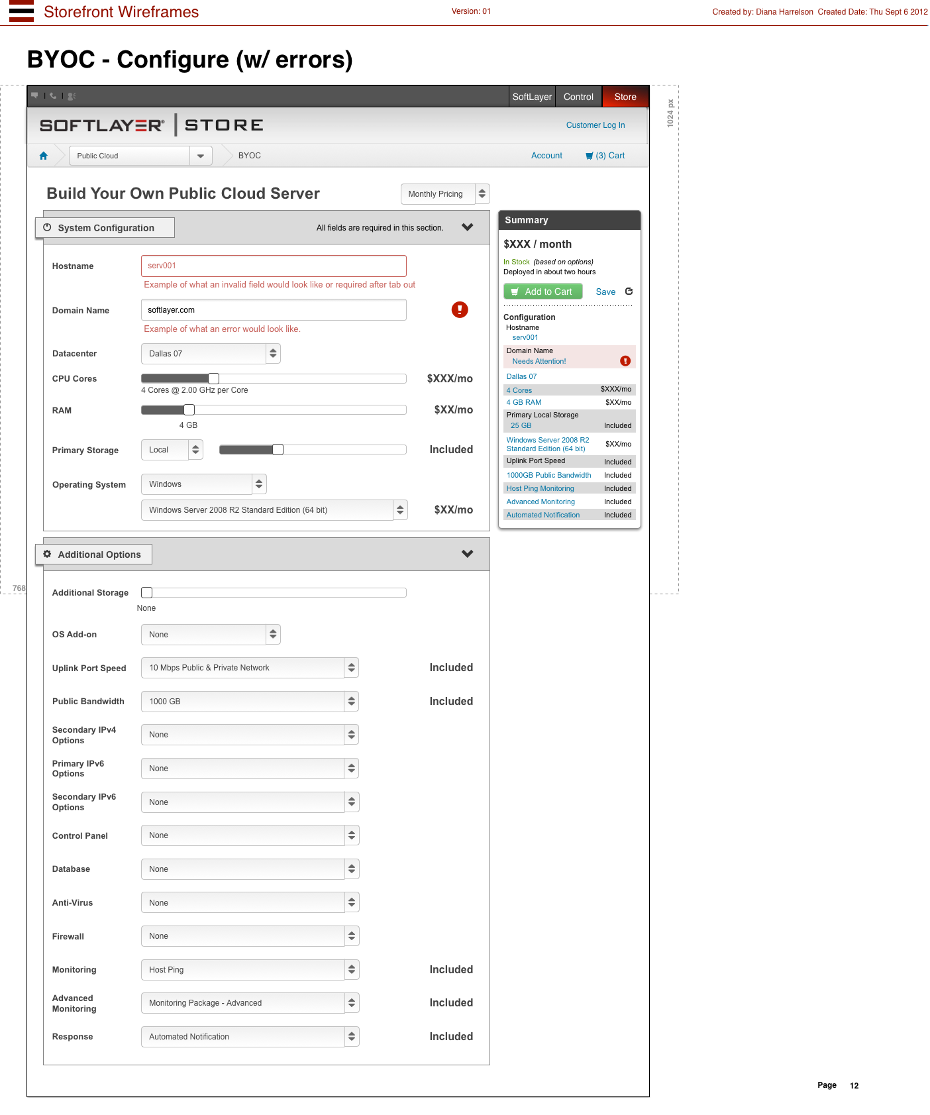Screen dimensions: 930x1115
Task: Click Advanced Monitoring in Summary
Action: click(x=541, y=502)
